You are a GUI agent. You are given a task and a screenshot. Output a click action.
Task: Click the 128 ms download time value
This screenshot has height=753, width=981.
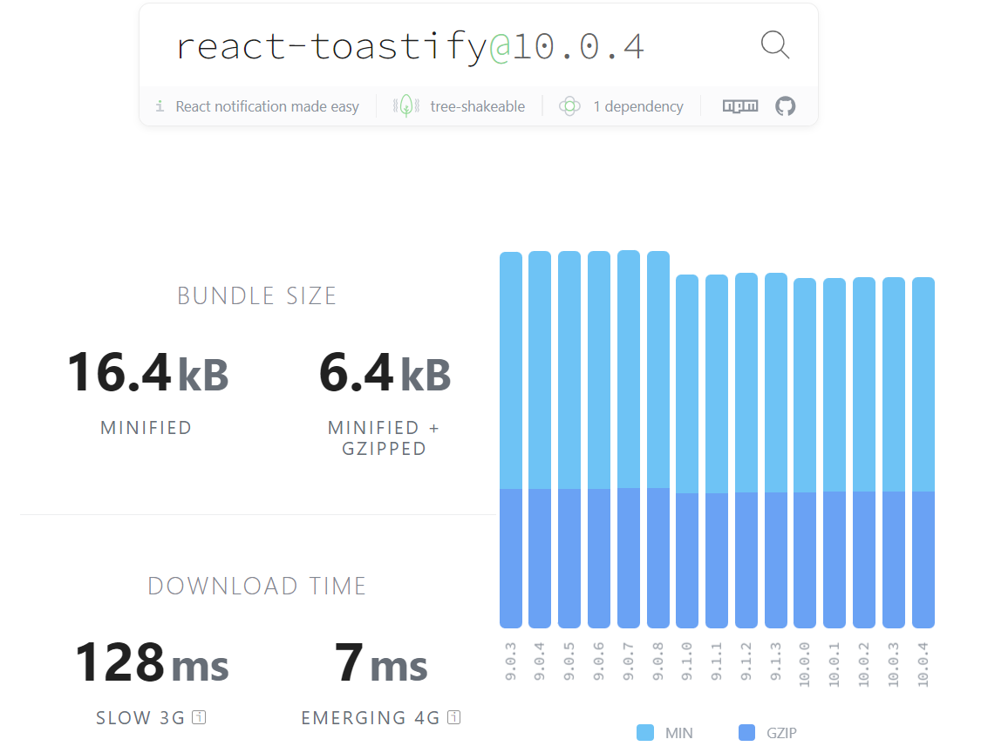152,662
